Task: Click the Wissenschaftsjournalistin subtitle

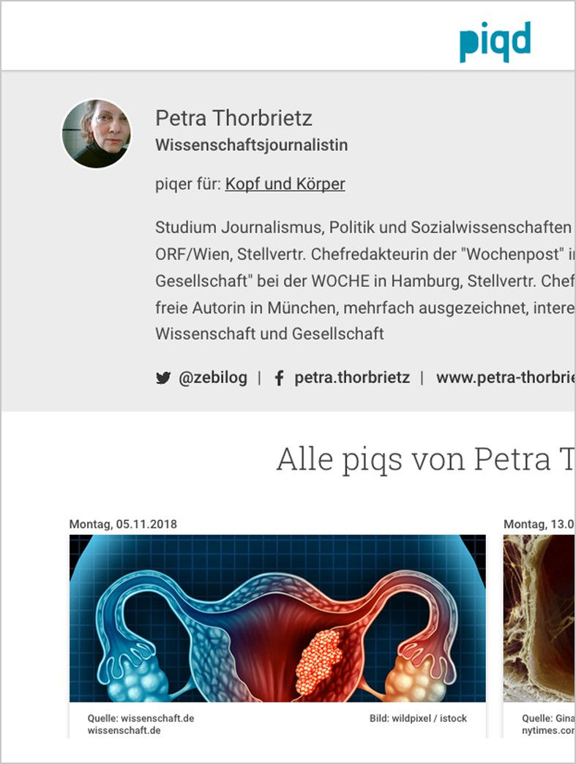Action: pyautogui.click(x=251, y=145)
